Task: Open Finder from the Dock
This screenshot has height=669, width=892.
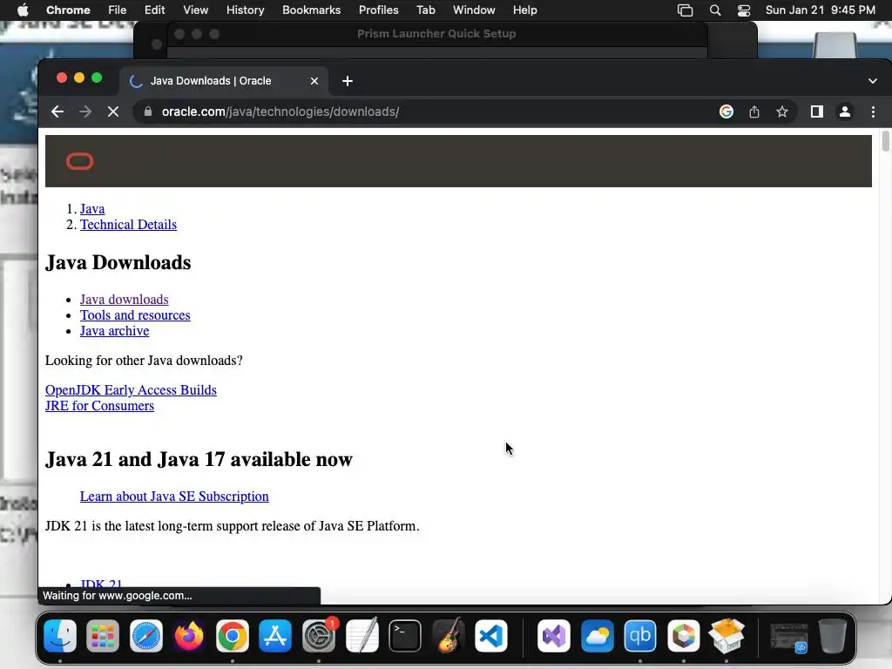Action: coord(60,635)
